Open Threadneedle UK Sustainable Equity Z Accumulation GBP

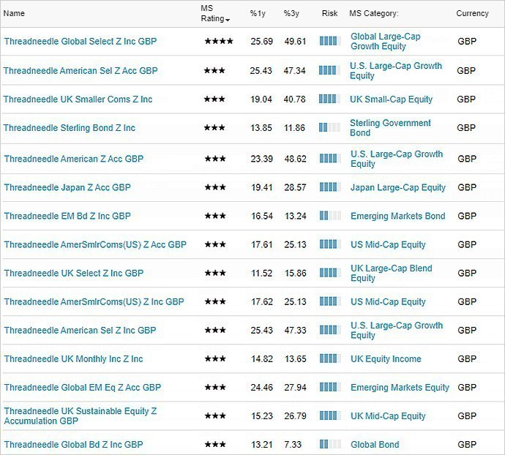(81, 415)
